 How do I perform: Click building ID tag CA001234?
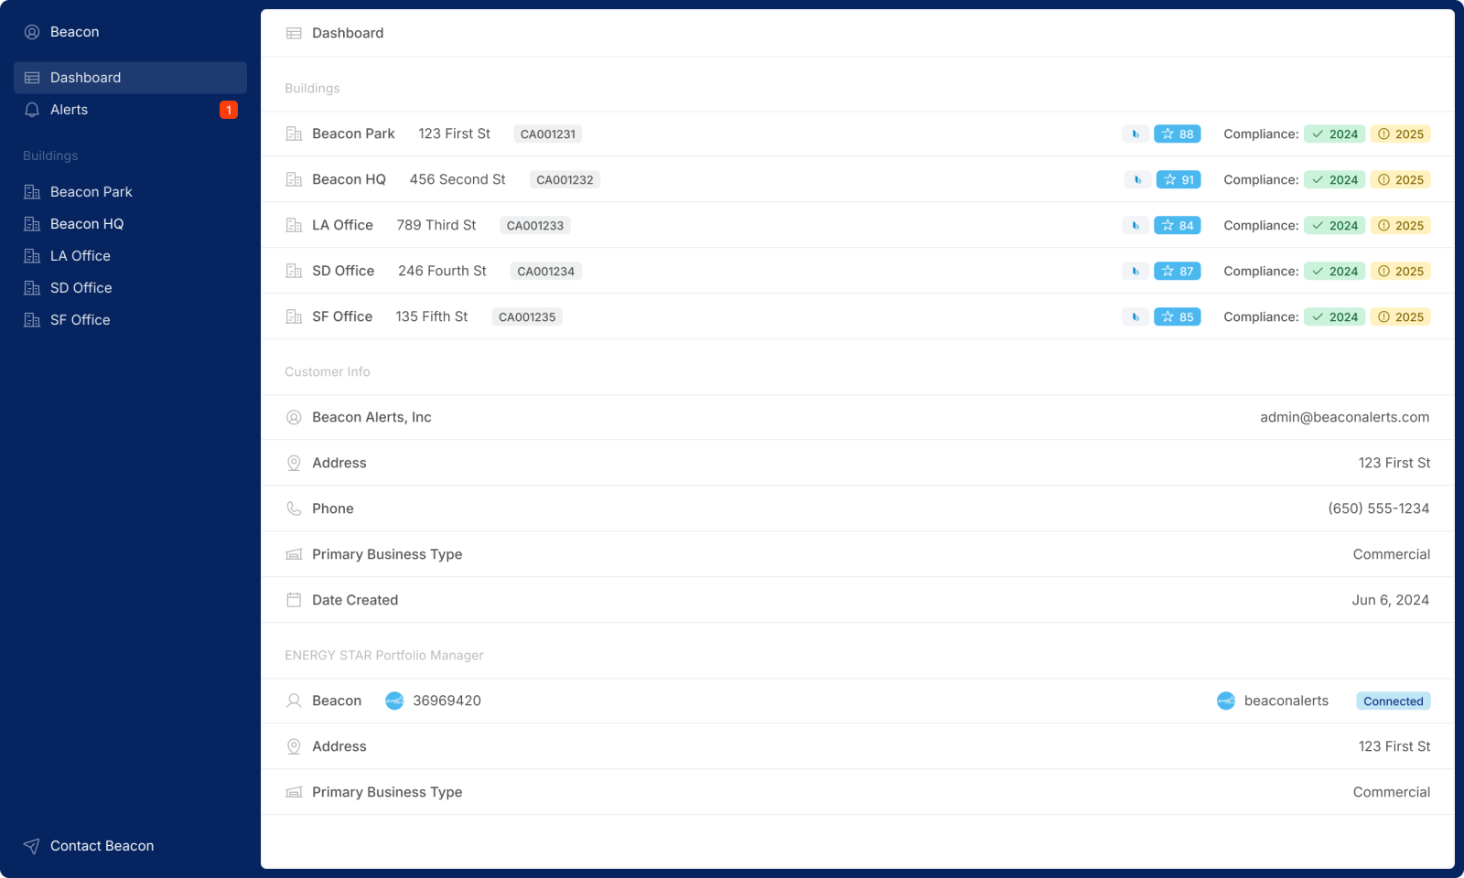pyautogui.click(x=546, y=272)
